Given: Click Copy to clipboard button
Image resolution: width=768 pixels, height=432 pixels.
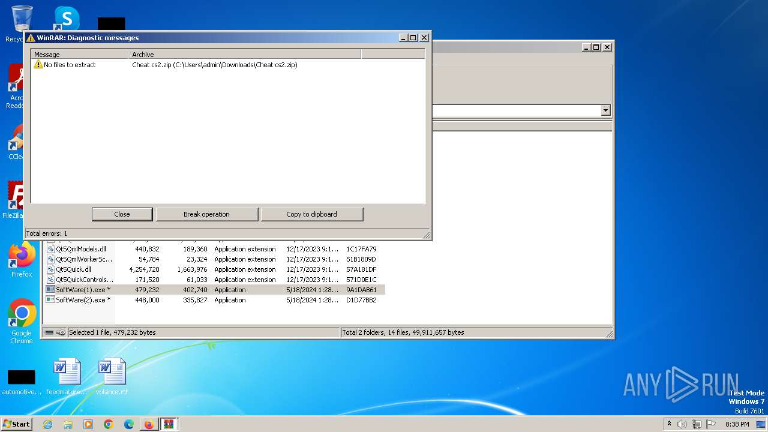Looking at the screenshot, I should [x=311, y=214].
